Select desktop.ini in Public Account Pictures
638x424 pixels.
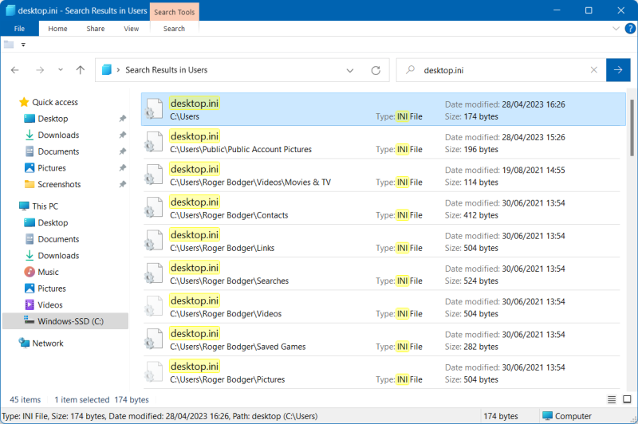(194, 136)
